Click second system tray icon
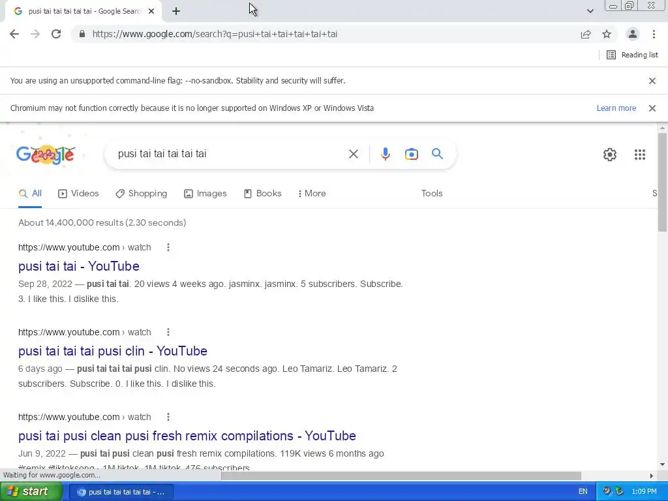668x501 pixels. click(x=620, y=492)
